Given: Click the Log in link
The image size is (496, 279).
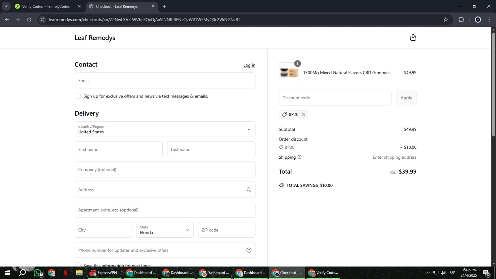Looking at the screenshot, I should (x=249, y=65).
